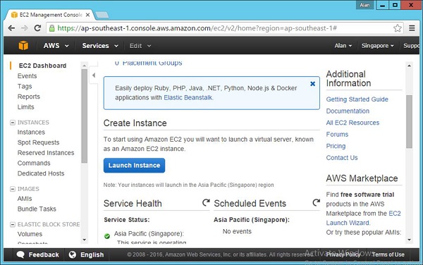The width and height of the screenshot is (423, 265).
Task: Open the Documentation link
Action: coord(348,111)
